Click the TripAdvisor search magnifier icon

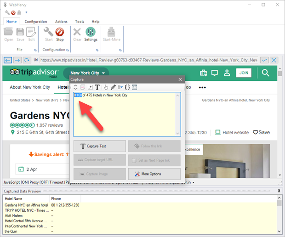click(x=266, y=73)
